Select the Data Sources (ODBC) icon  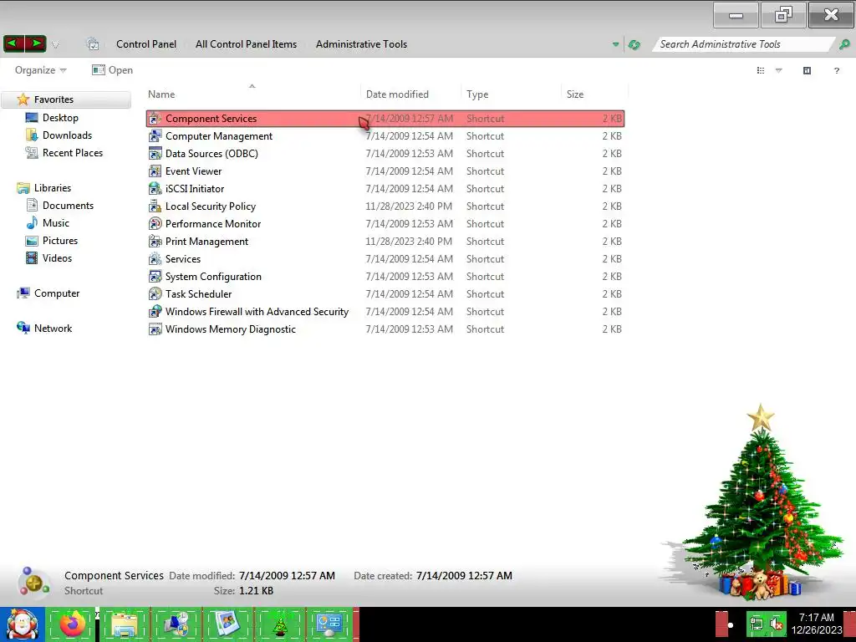(155, 154)
